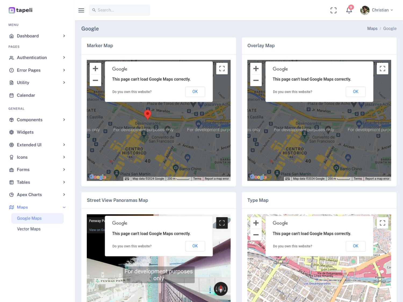403x302 pixels.
Task: Report a map error on Overlay Map
Action: (377, 179)
